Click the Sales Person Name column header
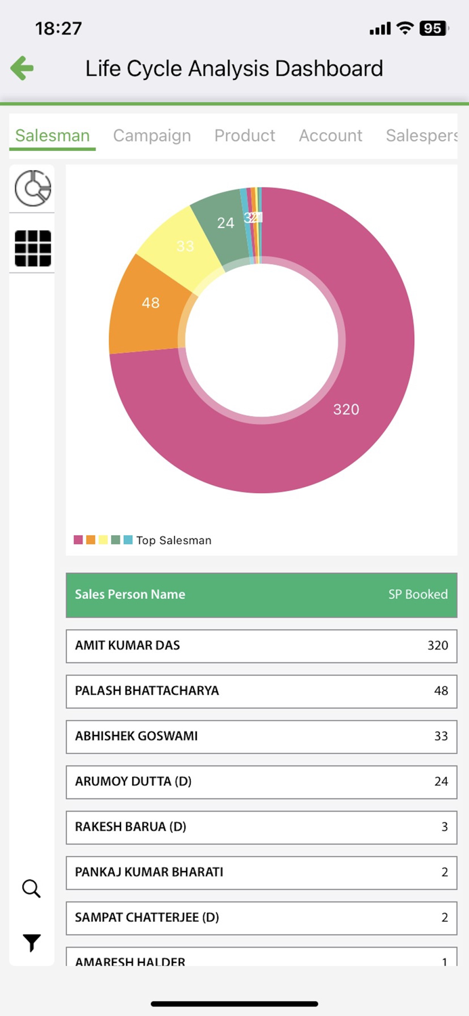Viewport: 469px width, 1016px height. 130,594
